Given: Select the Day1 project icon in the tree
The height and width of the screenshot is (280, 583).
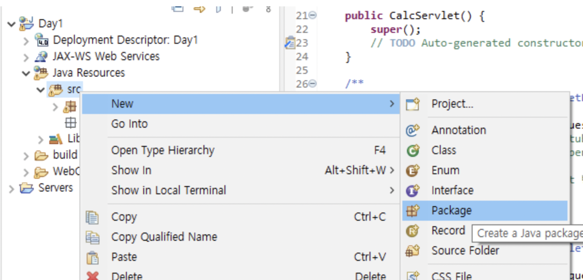Looking at the screenshot, I should click(26, 23).
